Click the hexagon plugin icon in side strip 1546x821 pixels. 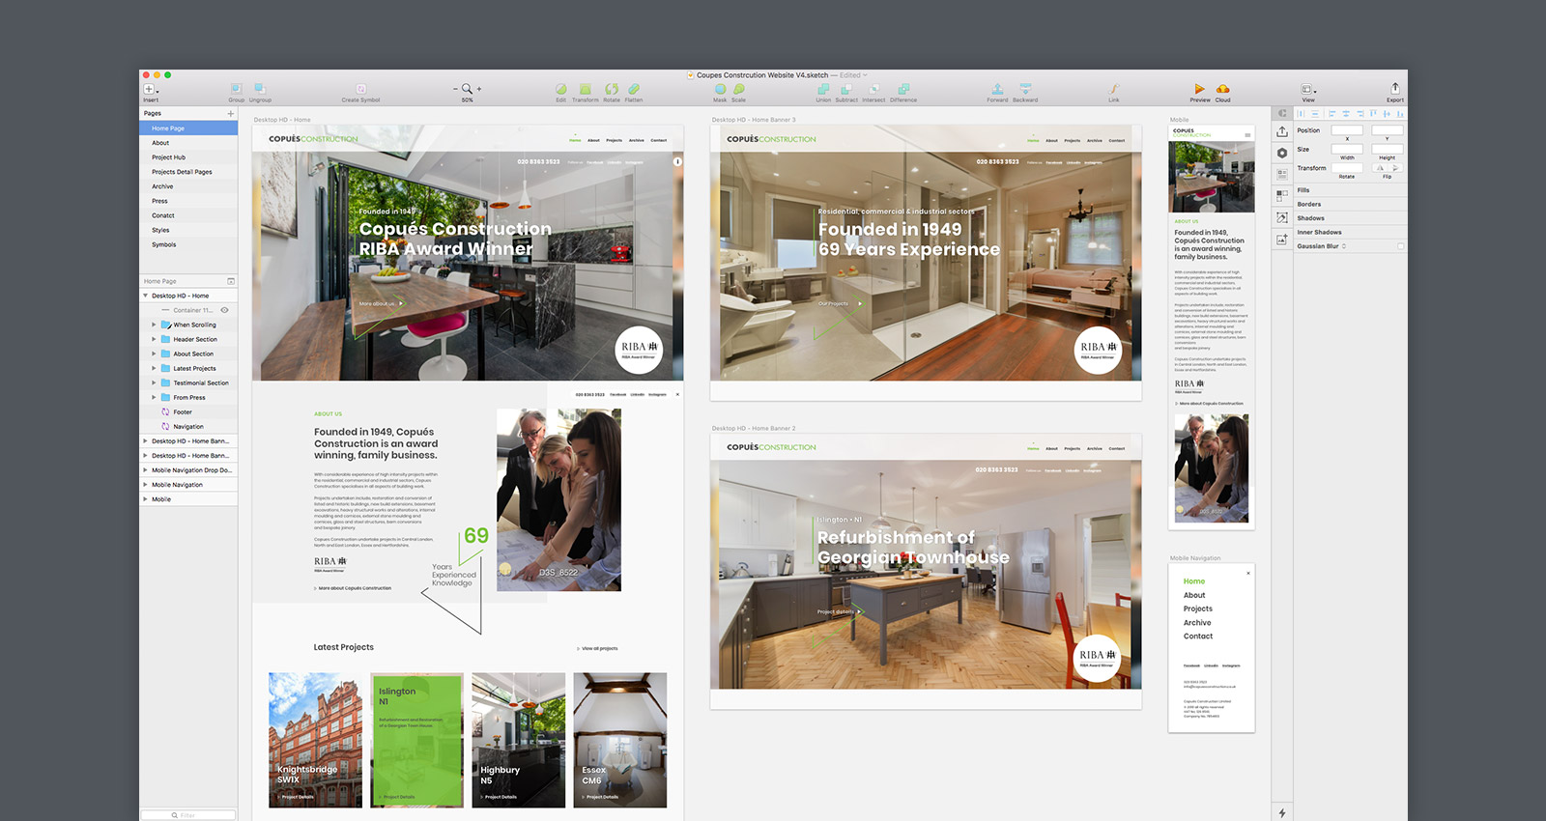click(1282, 153)
